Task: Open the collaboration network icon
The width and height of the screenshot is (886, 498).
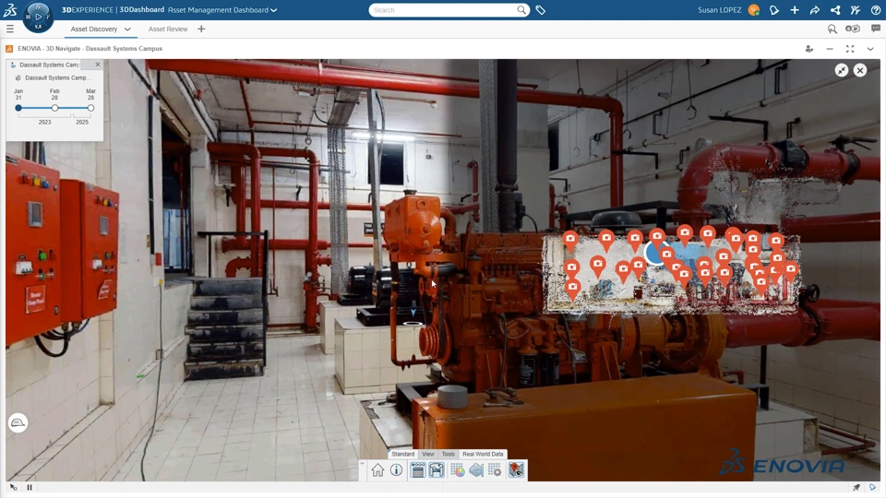Action: coord(835,10)
